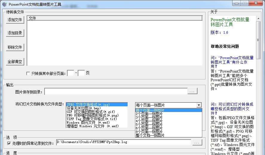Uncheck 处理时的异常记录到文件 checkbox
265x155 pixels.
point(9,143)
